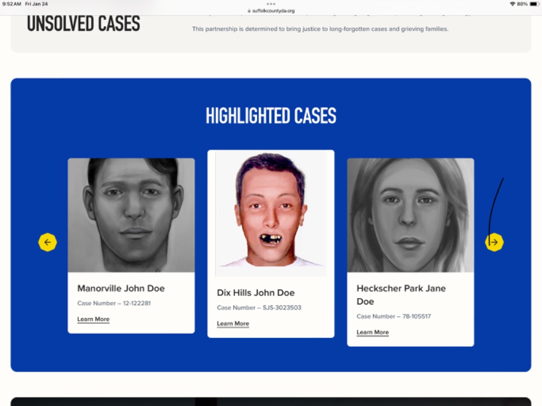Click the Heckscher Park Jane Doe title
Viewport: 542px width, 406px height.
tap(401, 295)
